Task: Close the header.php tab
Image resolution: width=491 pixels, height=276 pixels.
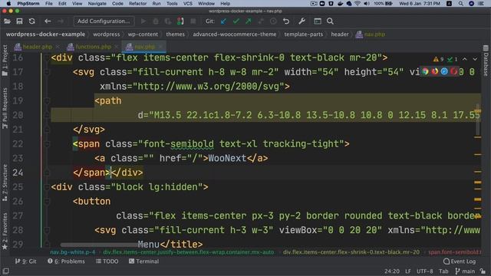Action: pyautogui.click(x=58, y=47)
